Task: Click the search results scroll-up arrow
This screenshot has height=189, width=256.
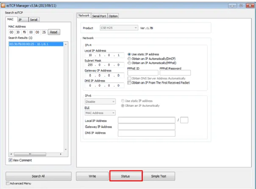Action: pos(66,44)
